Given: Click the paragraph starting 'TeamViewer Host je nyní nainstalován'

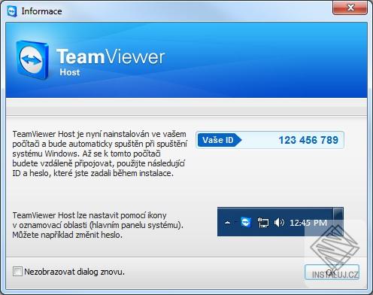Looking at the screenshot, I should click(100, 154).
